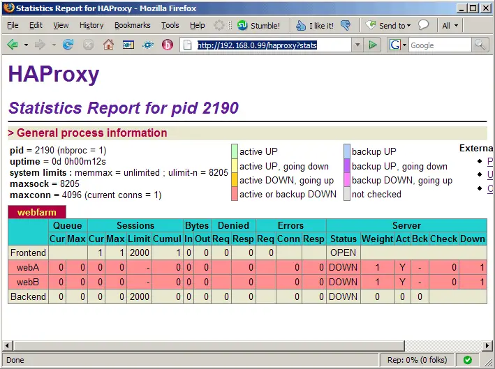Open the Edit menu
Image resolution: width=495 pixels, height=369 pixels.
[x=36, y=25]
